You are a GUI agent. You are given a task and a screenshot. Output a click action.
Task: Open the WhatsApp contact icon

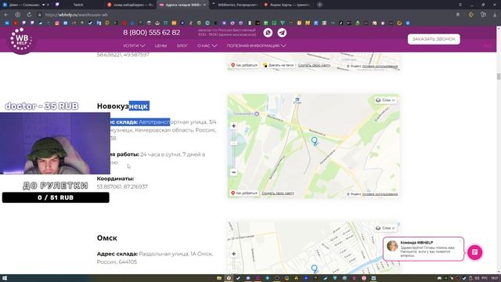click(268, 33)
